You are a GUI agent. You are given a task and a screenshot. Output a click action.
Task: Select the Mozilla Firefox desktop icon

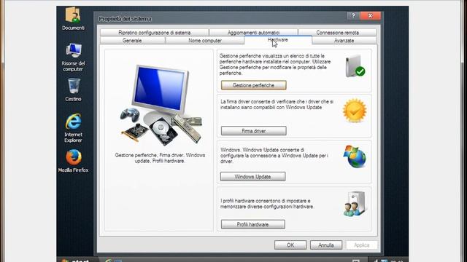(x=73, y=161)
